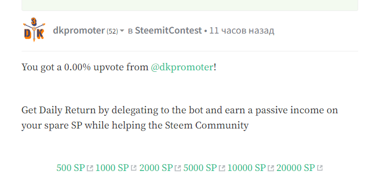Expand the dropdown arrow next to dkpromoter

(122, 31)
